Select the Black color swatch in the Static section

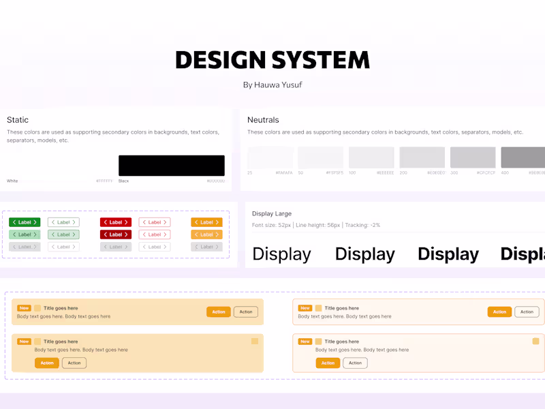(x=171, y=164)
